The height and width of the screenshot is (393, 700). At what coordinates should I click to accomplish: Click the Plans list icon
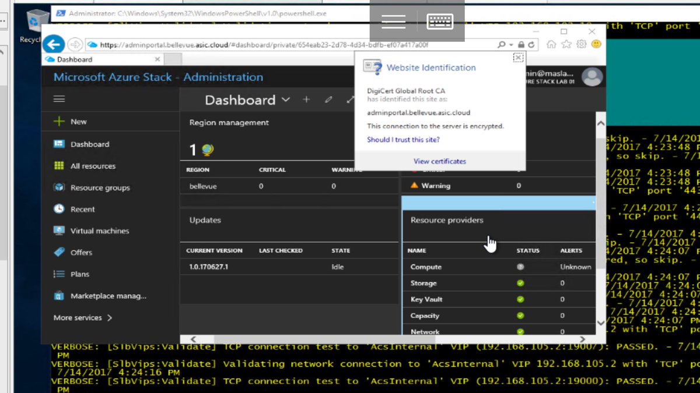click(x=59, y=274)
